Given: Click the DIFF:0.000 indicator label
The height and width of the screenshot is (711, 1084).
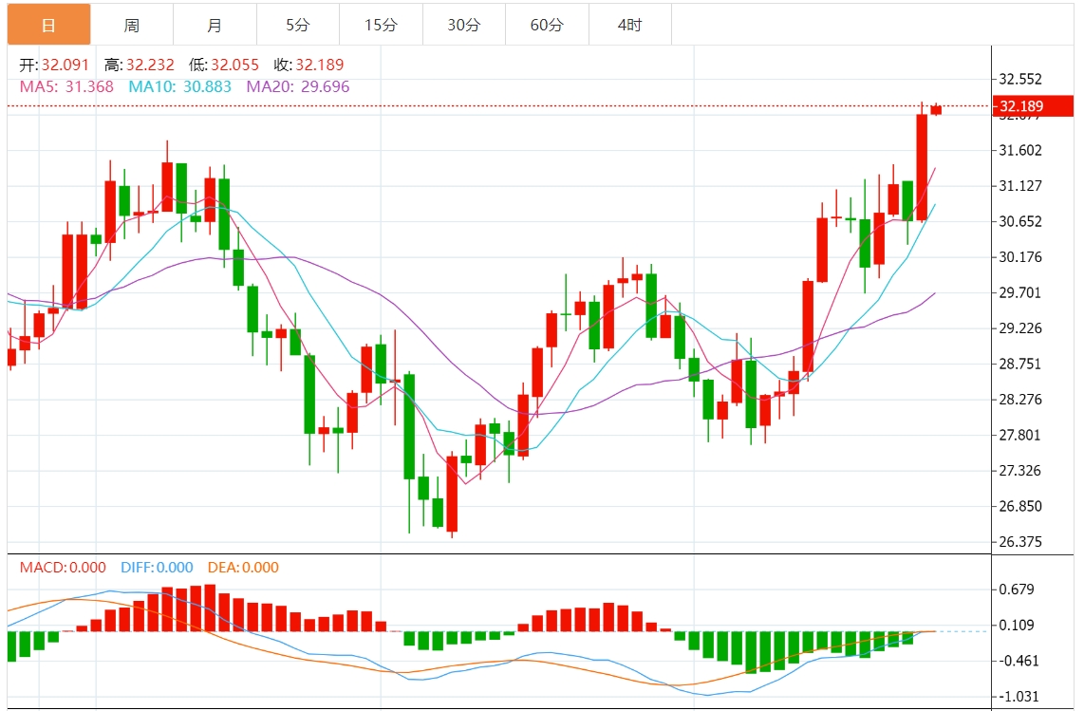Looking at the screenshot, I should [157, 568].
